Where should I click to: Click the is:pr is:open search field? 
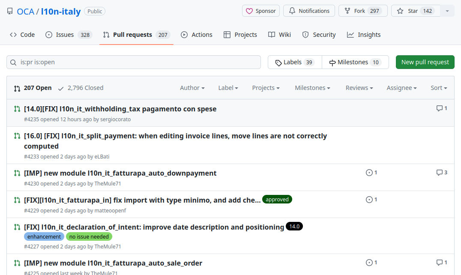(x=134, y=62)
